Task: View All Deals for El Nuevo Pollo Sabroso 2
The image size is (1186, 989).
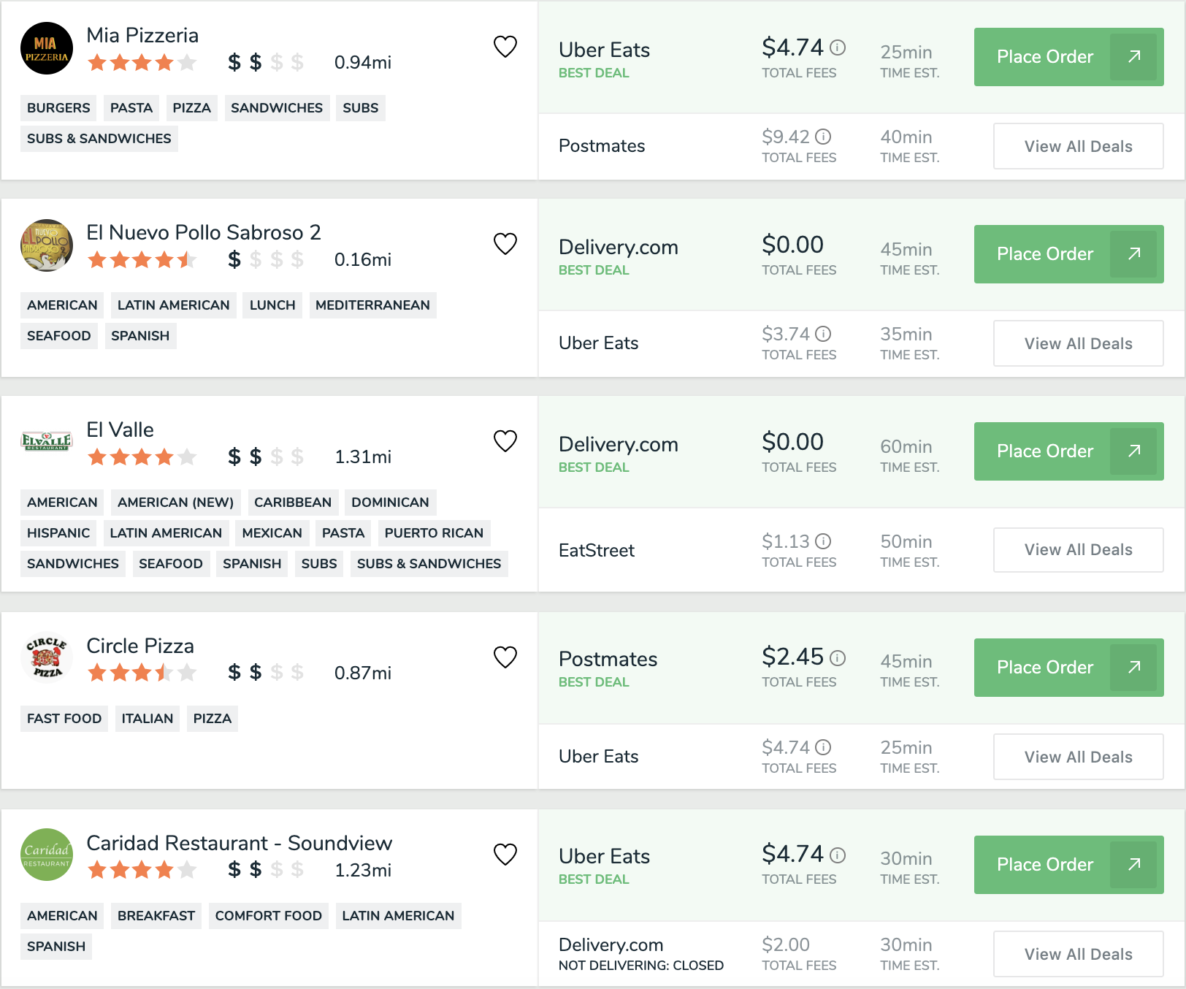Action: (x=1078, y=343)
